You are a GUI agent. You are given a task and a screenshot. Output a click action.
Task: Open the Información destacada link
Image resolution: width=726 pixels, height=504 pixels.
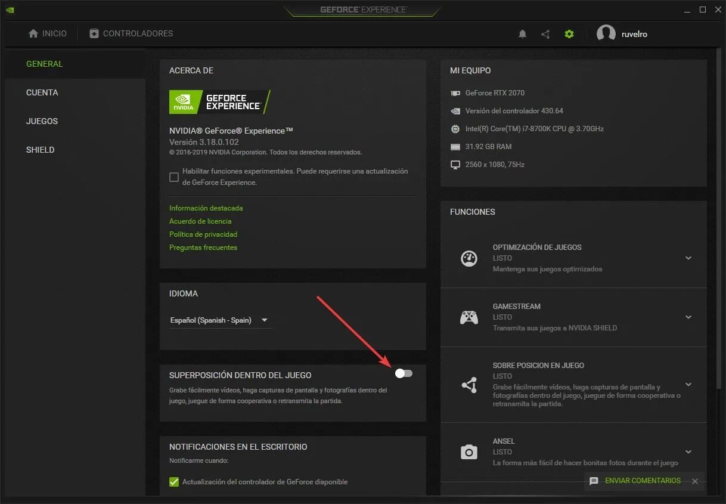(x=206, y=208)
